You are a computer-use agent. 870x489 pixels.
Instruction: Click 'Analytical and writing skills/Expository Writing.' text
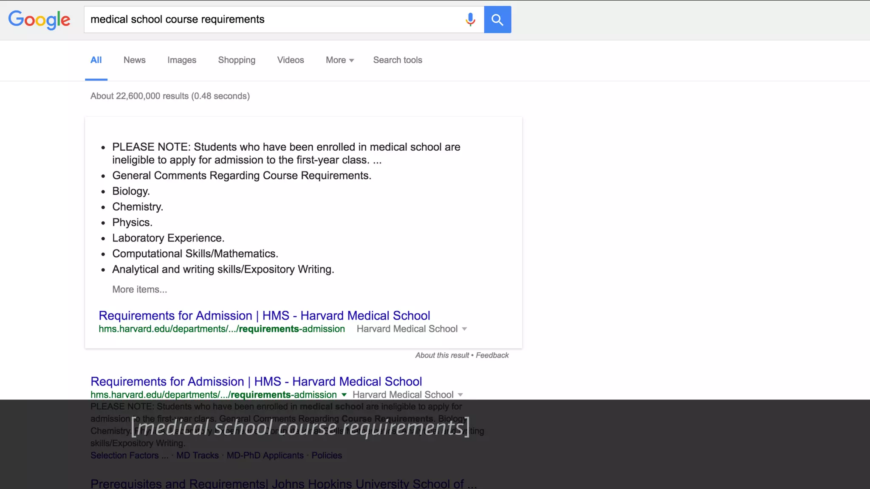(223, 270)
